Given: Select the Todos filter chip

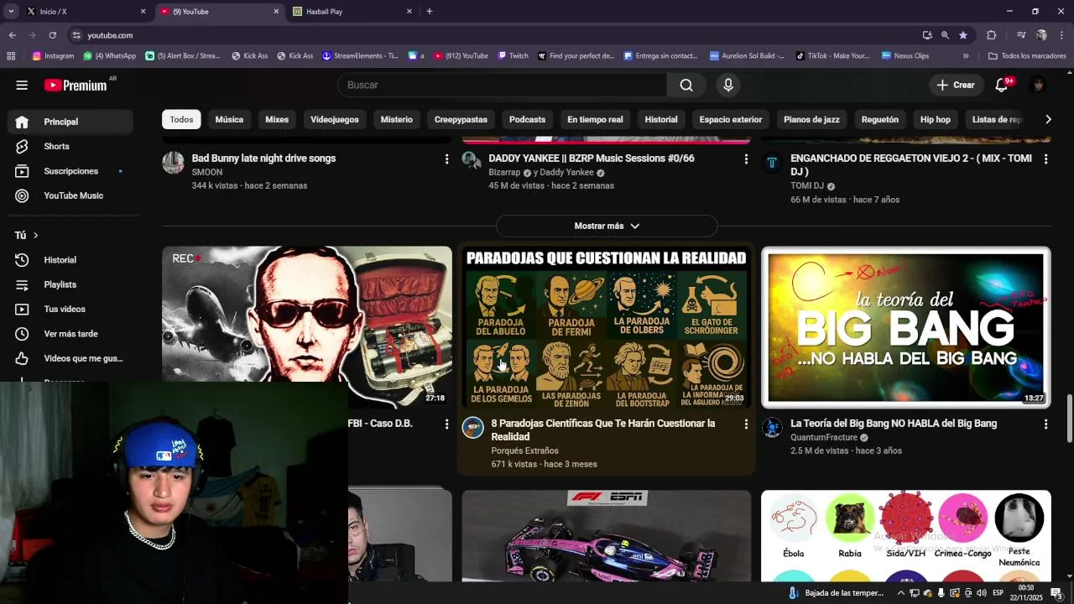Looking at the screenshot, I should click(181, 119).
